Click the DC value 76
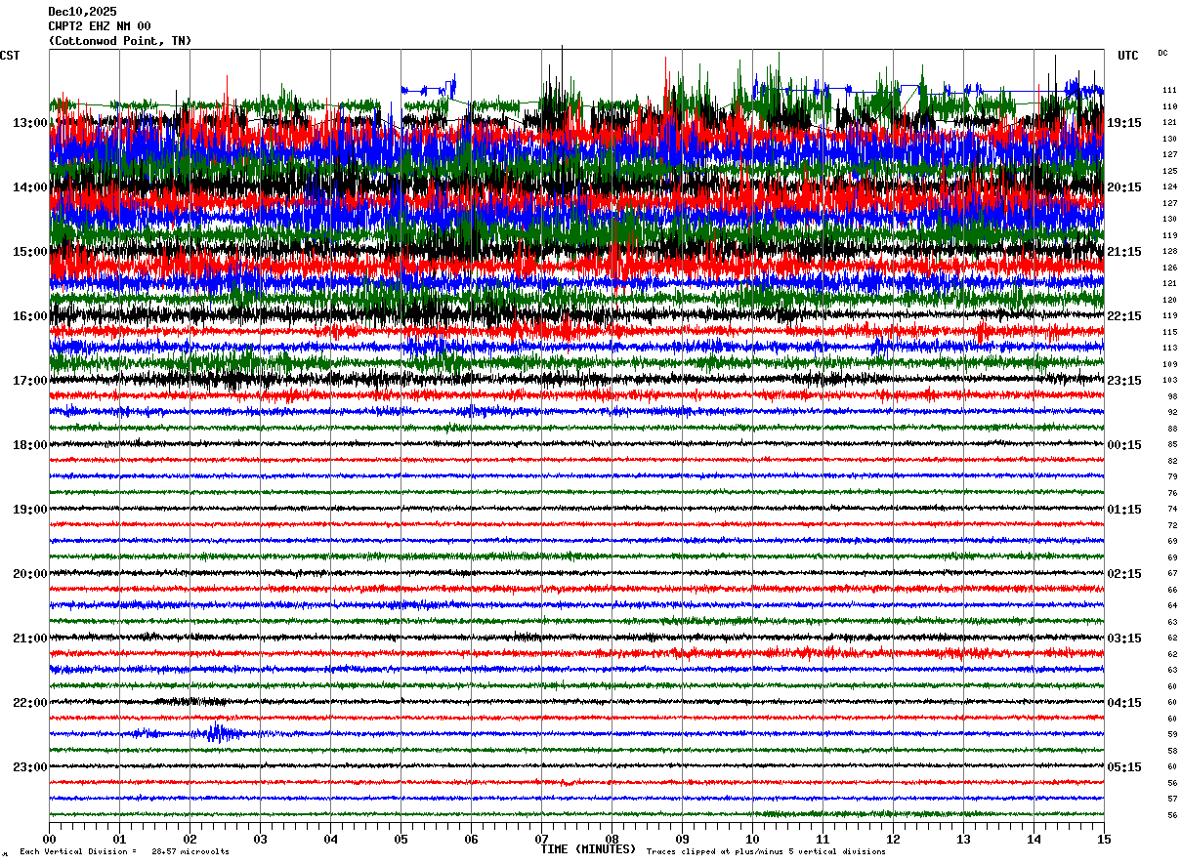This screenshot has height=865, width=1182. point(1172,493)
